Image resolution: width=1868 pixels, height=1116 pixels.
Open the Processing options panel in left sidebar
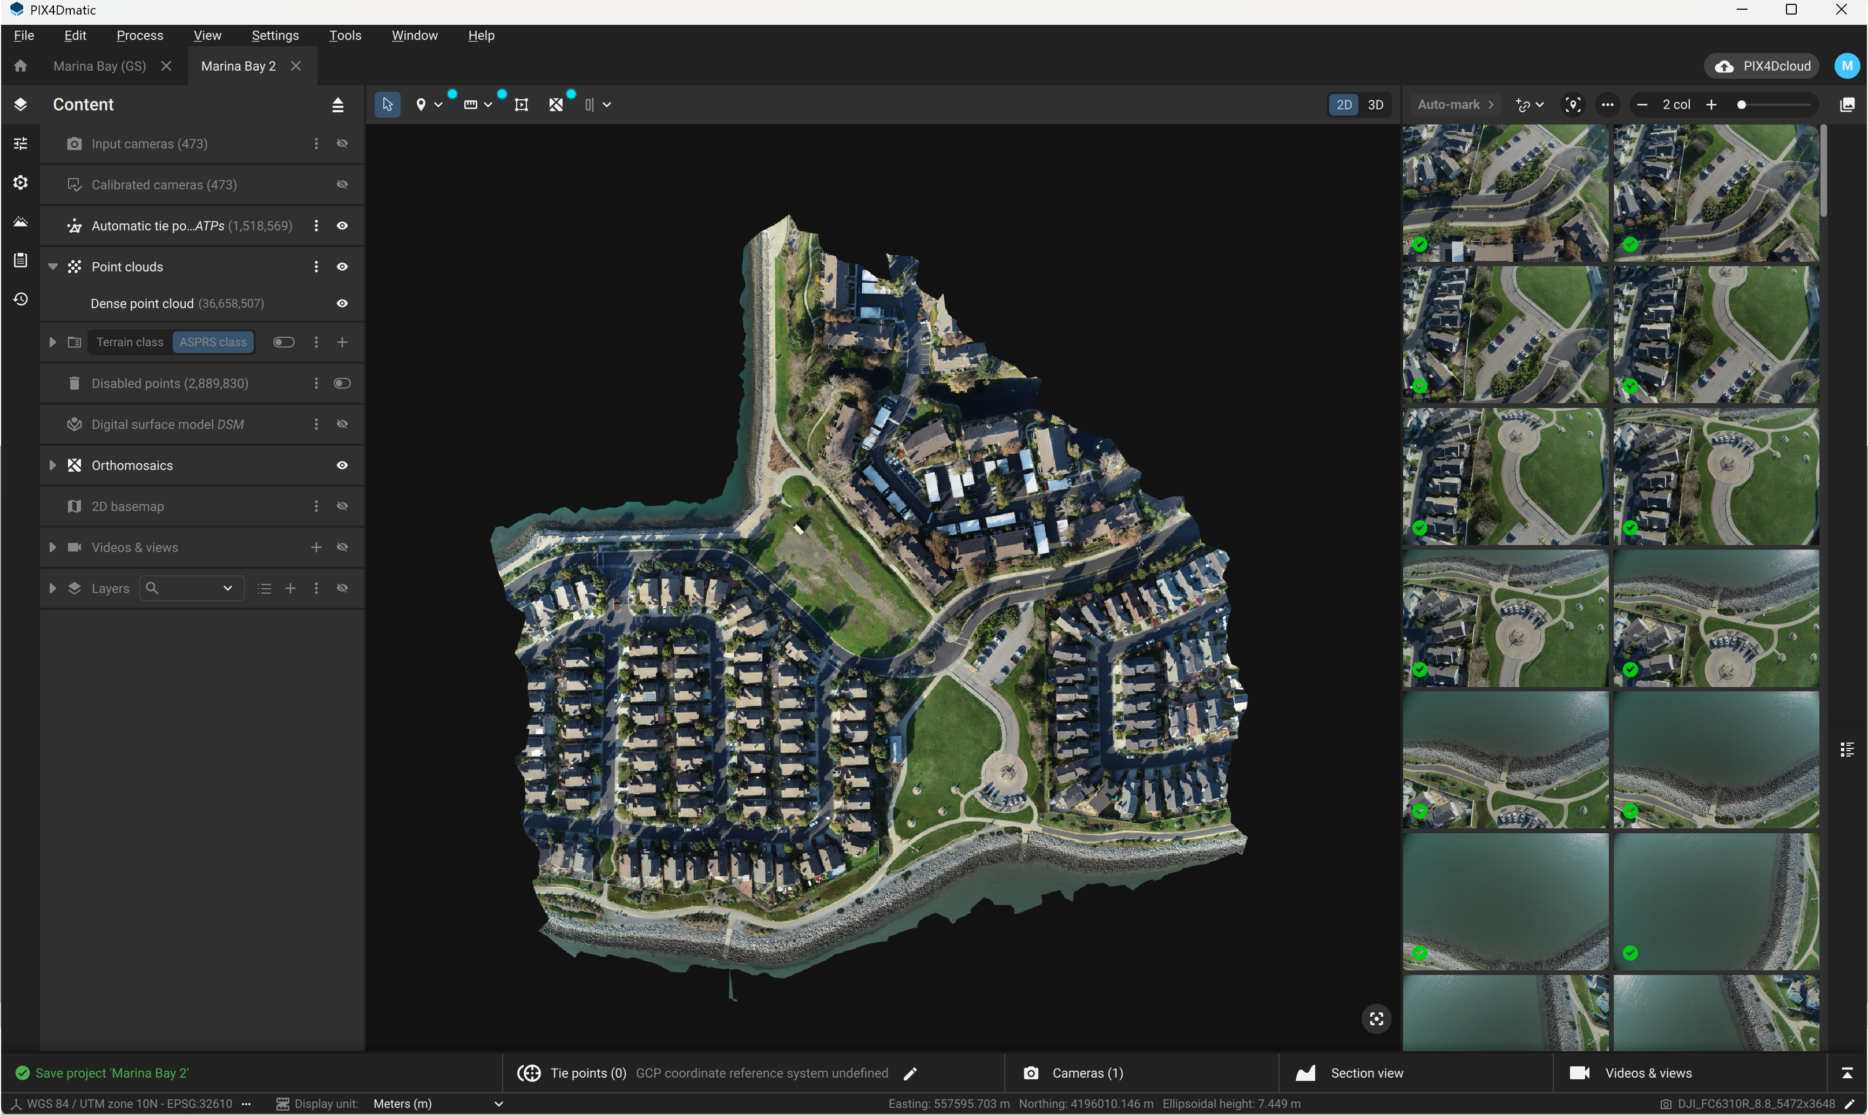click(x=21, y=143)
